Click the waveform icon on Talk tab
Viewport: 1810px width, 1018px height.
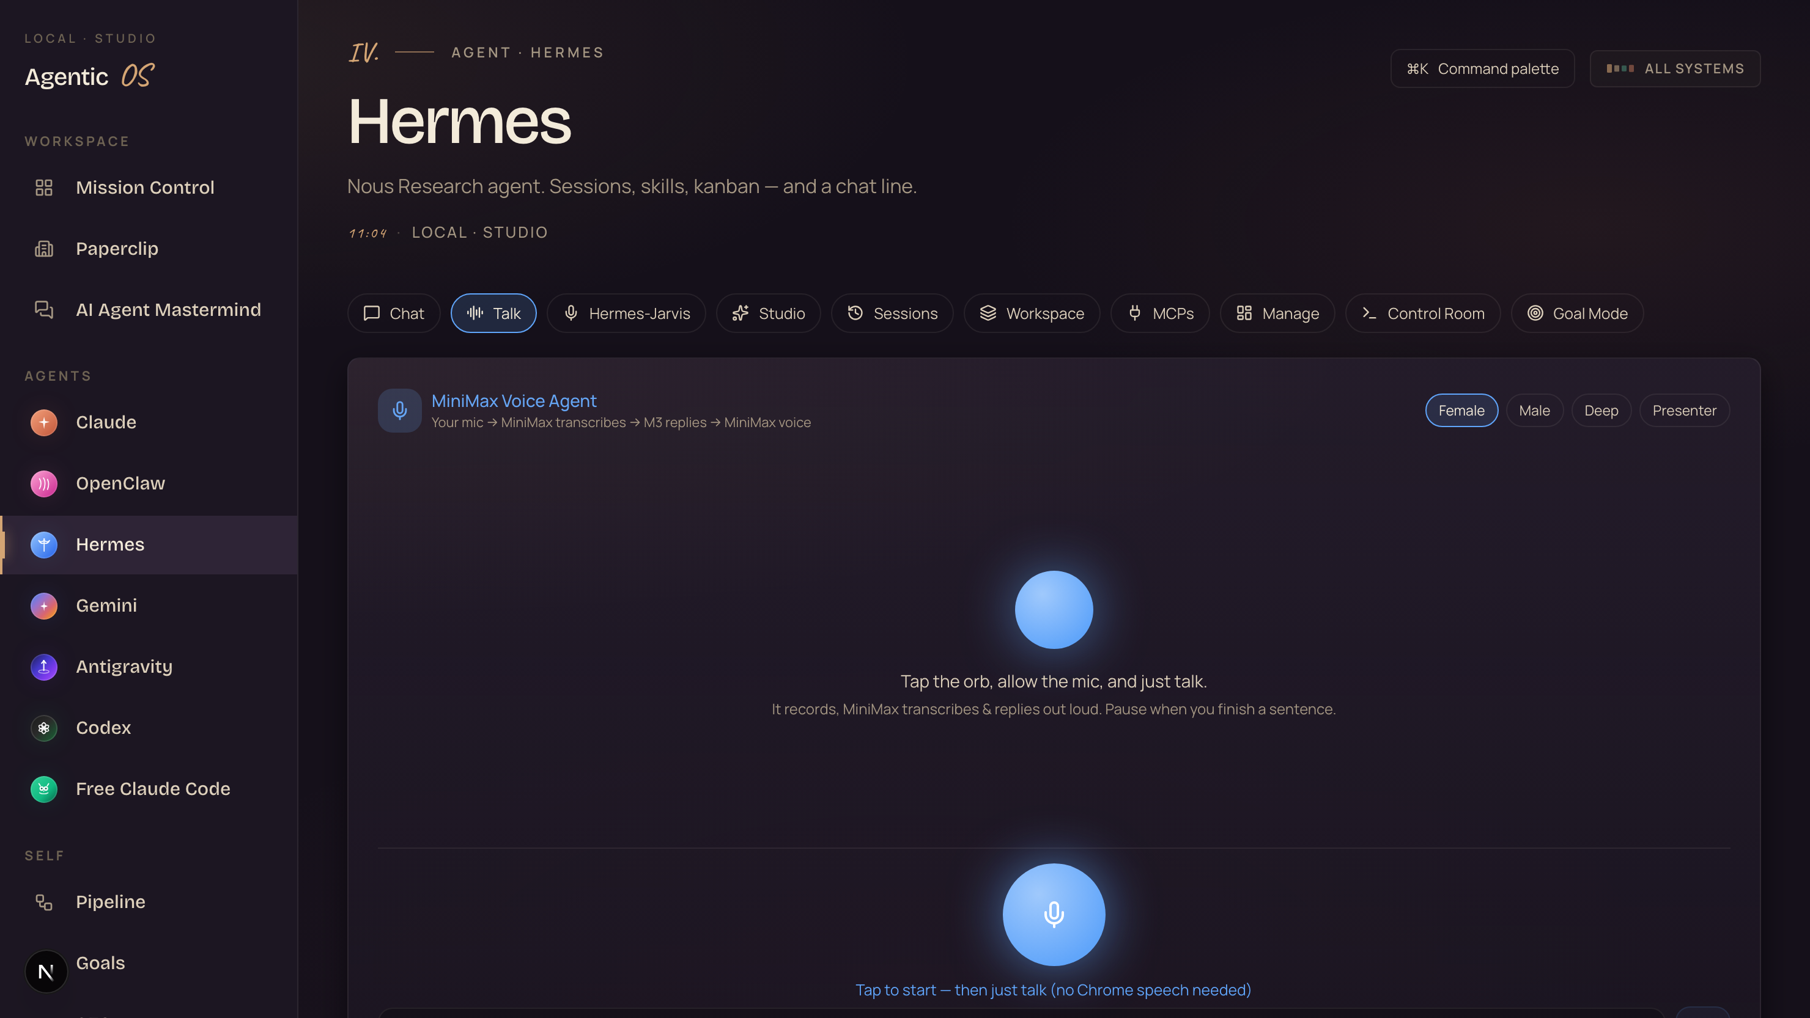pos(475,313)
